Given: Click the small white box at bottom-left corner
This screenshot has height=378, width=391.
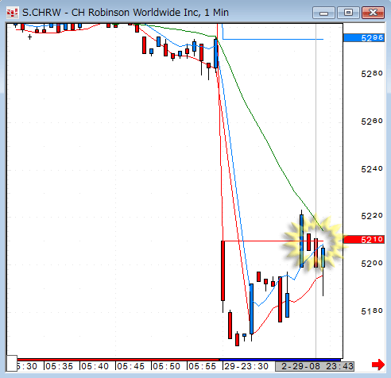Looking at the screenshot, I should coord(12,364).
